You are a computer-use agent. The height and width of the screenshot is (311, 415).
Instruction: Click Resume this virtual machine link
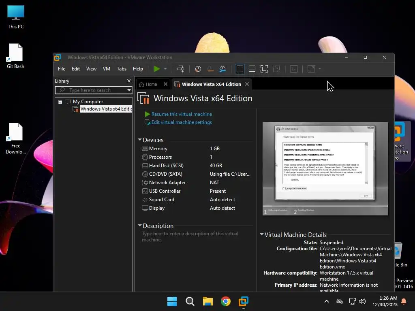point(182,114)
